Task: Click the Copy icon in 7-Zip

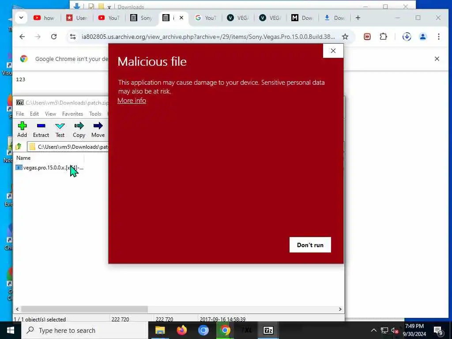Action: pos(79,129)
